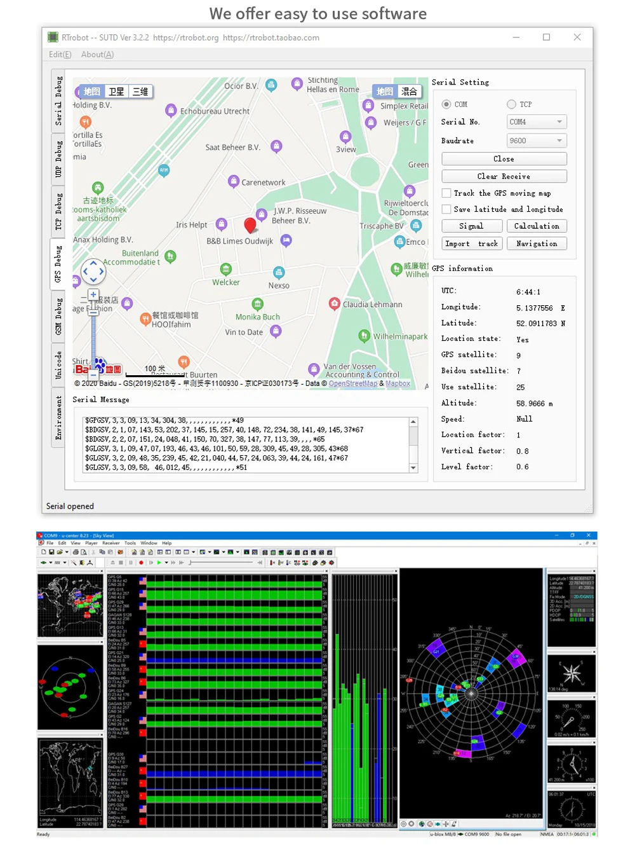
Task: Open the File menu in u-center
Action: [50, 543]
